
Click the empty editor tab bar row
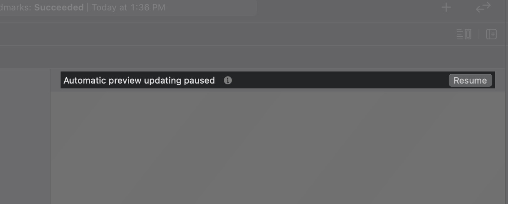pos(227,34)
